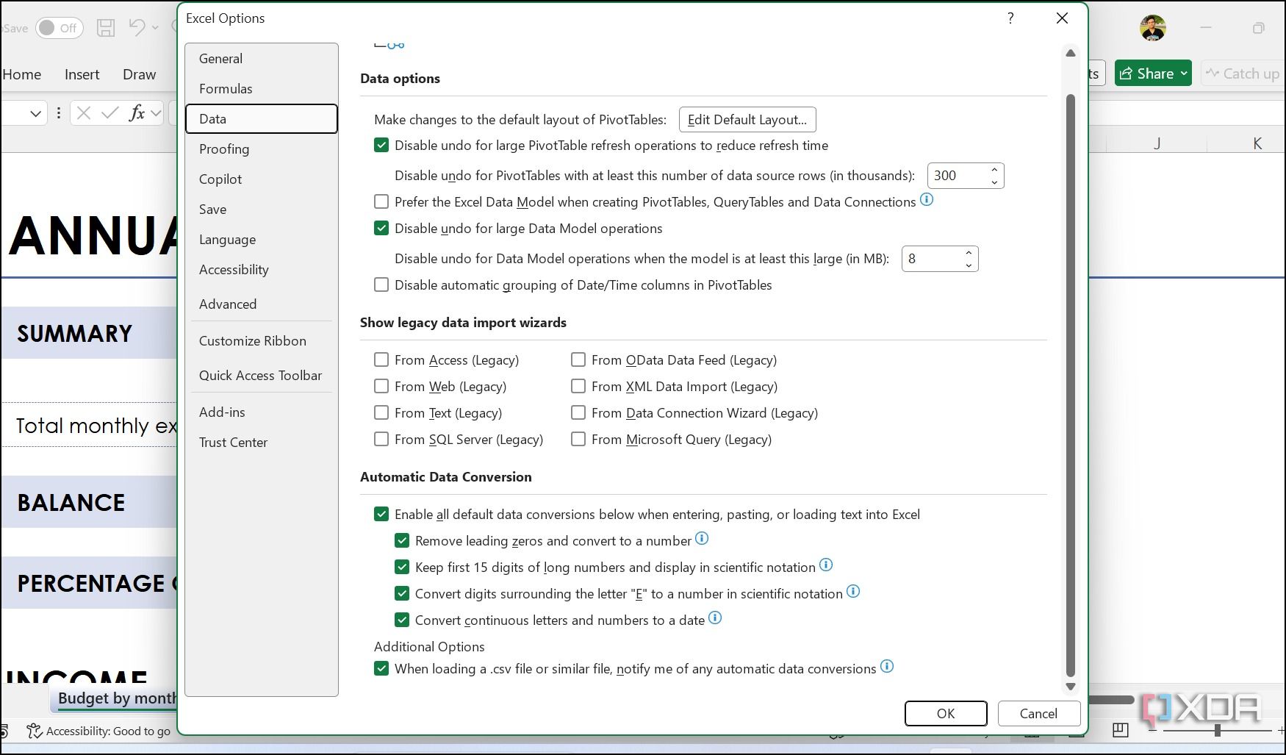Click the save disk icon in title bar

pyautogui.click(x=106, y=28)
